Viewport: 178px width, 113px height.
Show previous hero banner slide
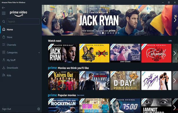[44, 20]
